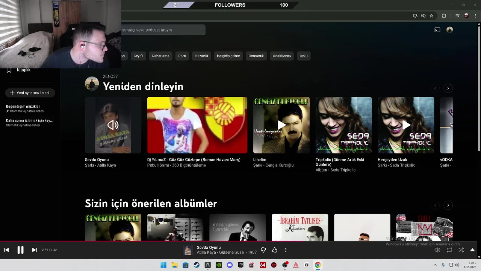
Task: Select the Romantik mood chip
Action: (x=256, y=56)
